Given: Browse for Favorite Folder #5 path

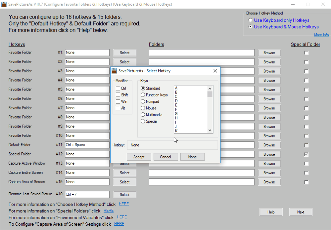Looking at the screenshot, I should click(269, 90).
